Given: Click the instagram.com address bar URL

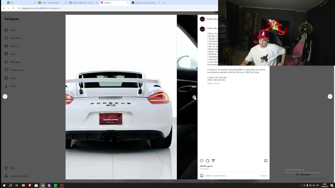Looking at the screenshot, I should [x=41, y=8].
